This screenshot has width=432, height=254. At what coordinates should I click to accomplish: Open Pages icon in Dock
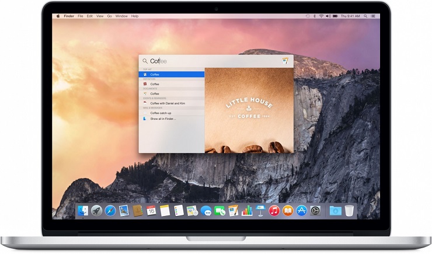(233, 211)
